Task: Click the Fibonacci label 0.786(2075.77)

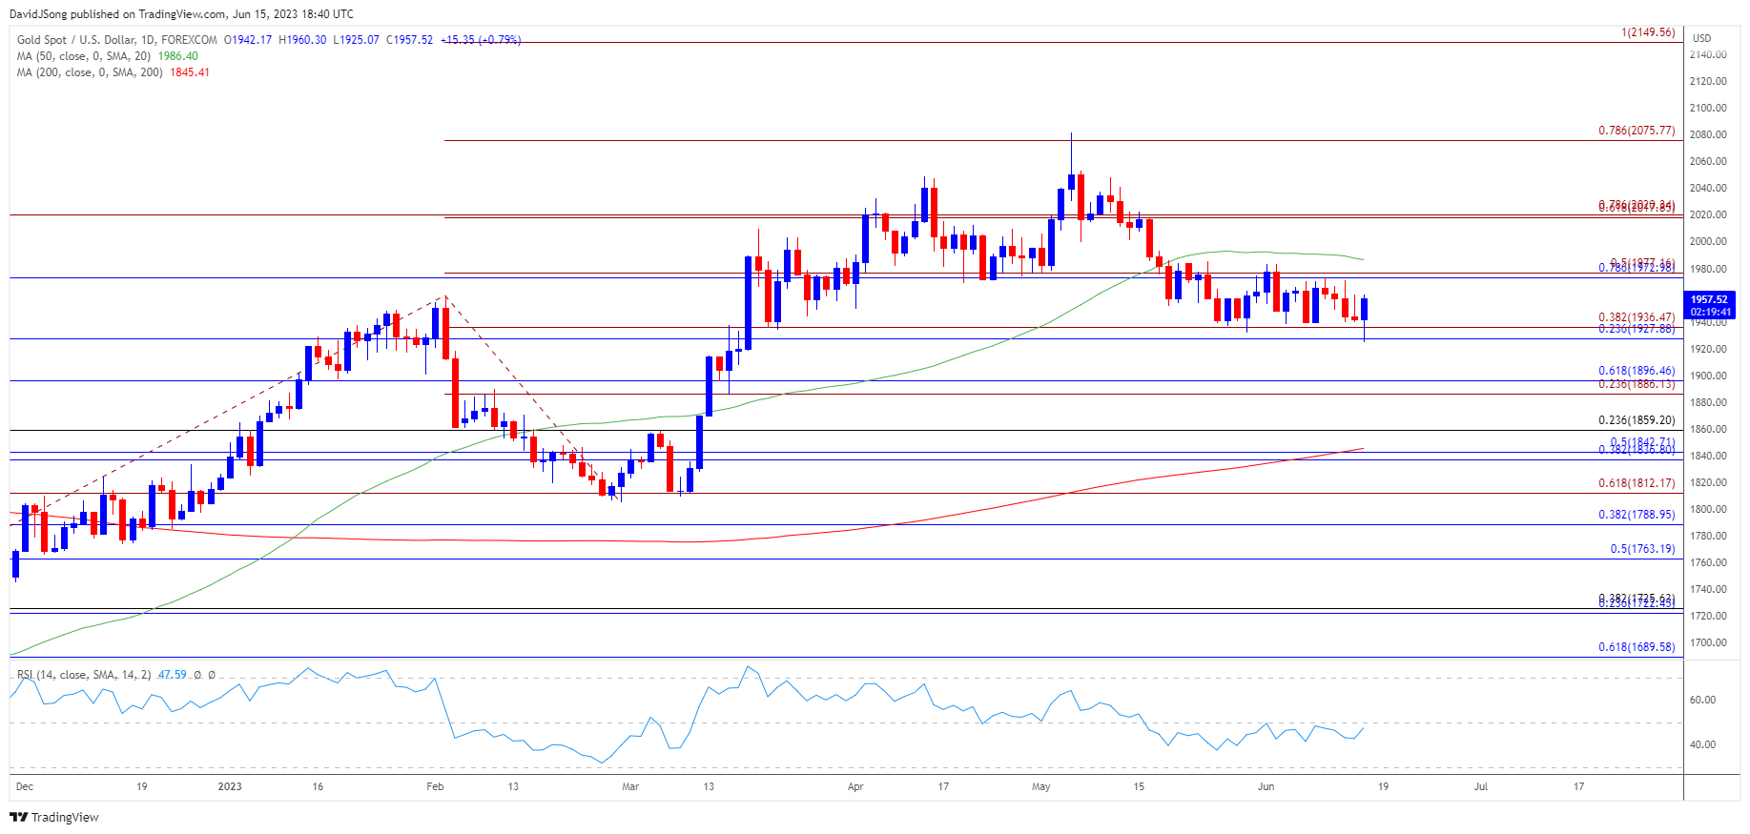Action: [x=1637, y=131]
